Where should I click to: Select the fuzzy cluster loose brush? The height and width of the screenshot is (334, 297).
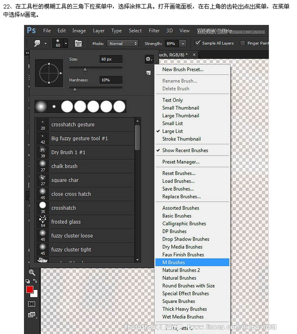84,236
